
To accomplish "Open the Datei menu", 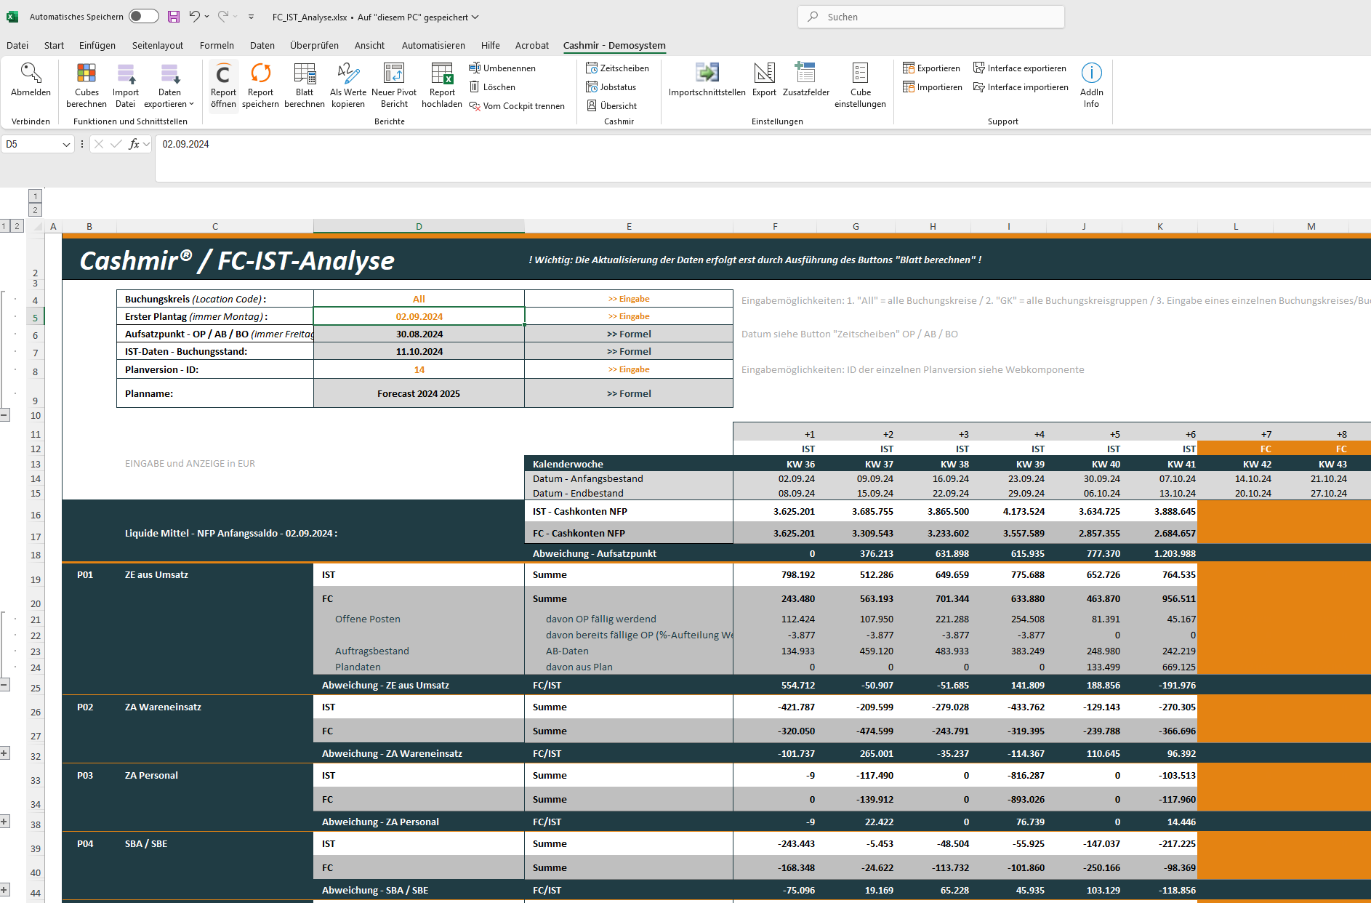I will tap(17, 45).
